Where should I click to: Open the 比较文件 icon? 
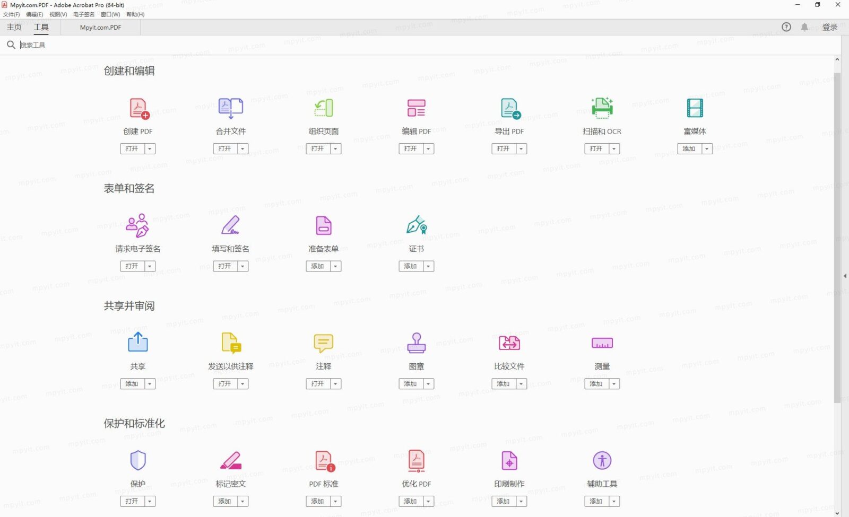click(509, 343)
